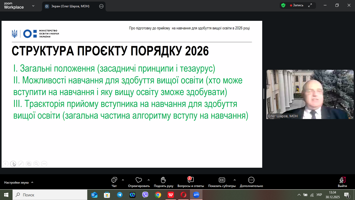The height and width of the screenshot is (200, 355).
Task: Click the Запись recording indicator
Action: tap(297, 5)
